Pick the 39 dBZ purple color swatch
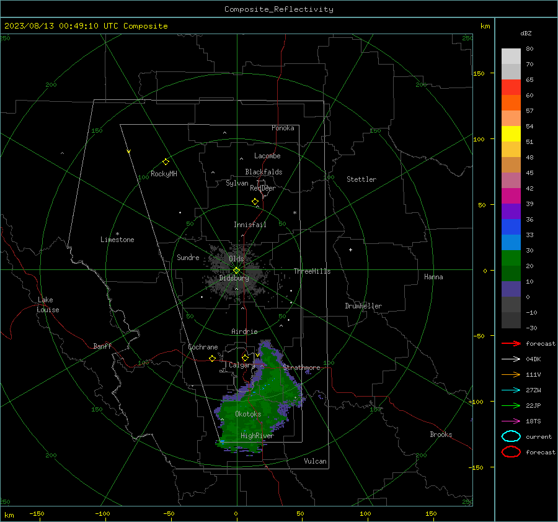The height and width of the screenshot is (522, 558). click(x=511, y=211)
